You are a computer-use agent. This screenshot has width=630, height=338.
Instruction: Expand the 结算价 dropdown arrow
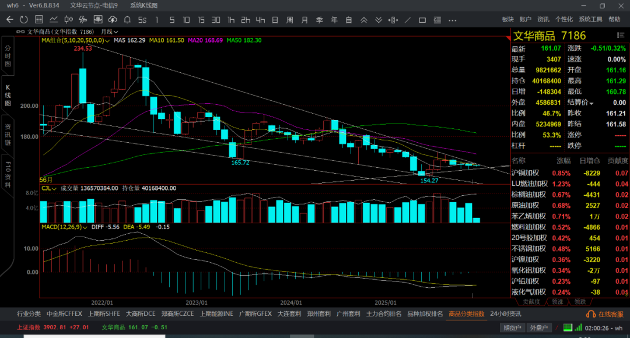pyautogui.click(x=591, y=104)
